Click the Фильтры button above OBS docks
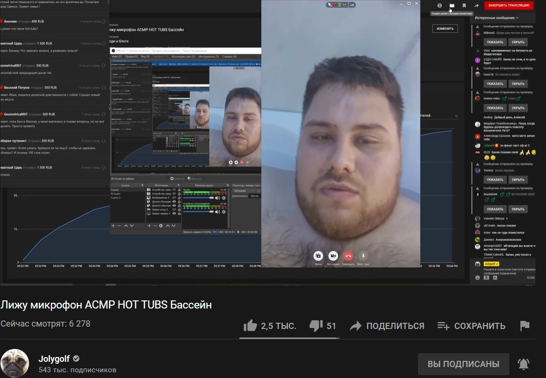Screen dimensions: 546x378 click(195, 179)
